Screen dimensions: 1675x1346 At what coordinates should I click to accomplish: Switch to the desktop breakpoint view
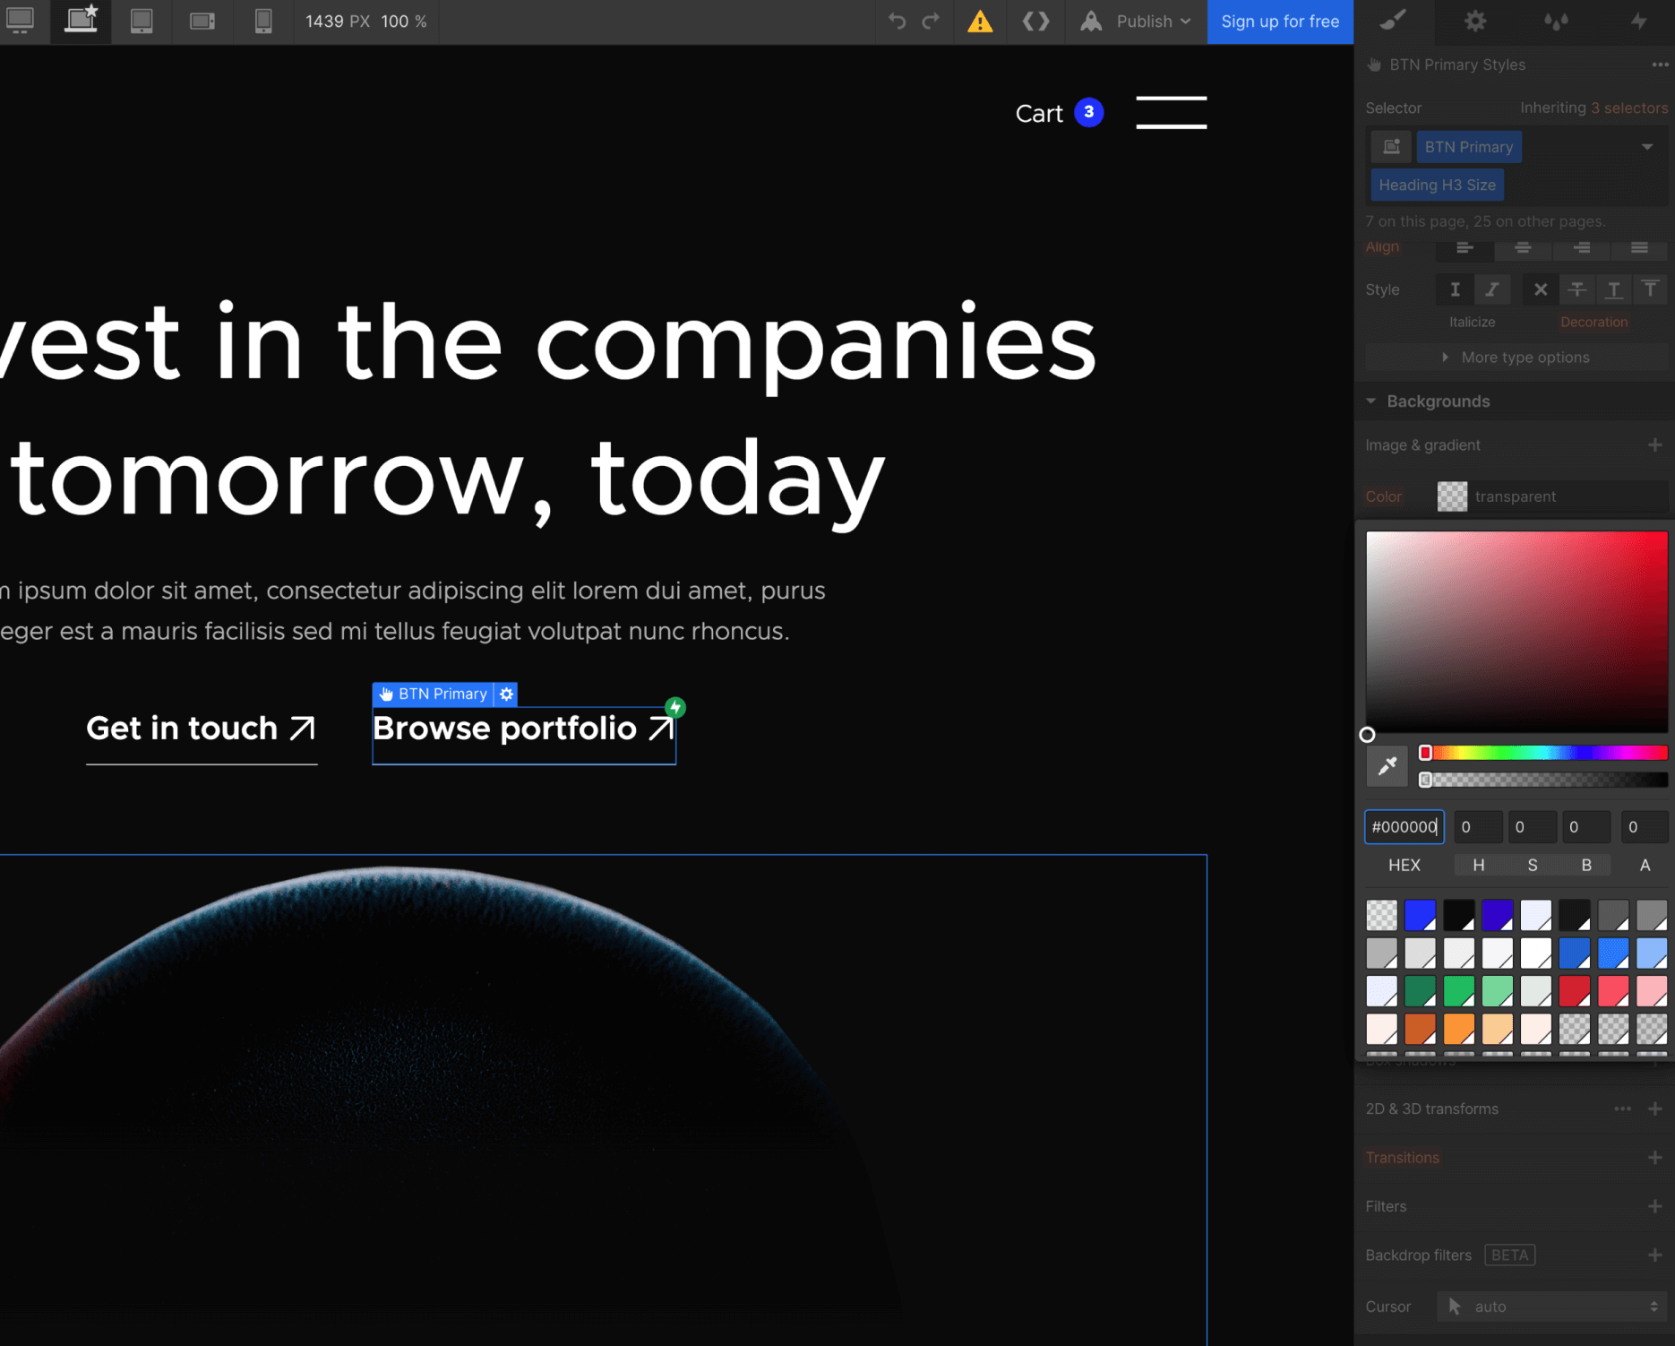point(22,22)
